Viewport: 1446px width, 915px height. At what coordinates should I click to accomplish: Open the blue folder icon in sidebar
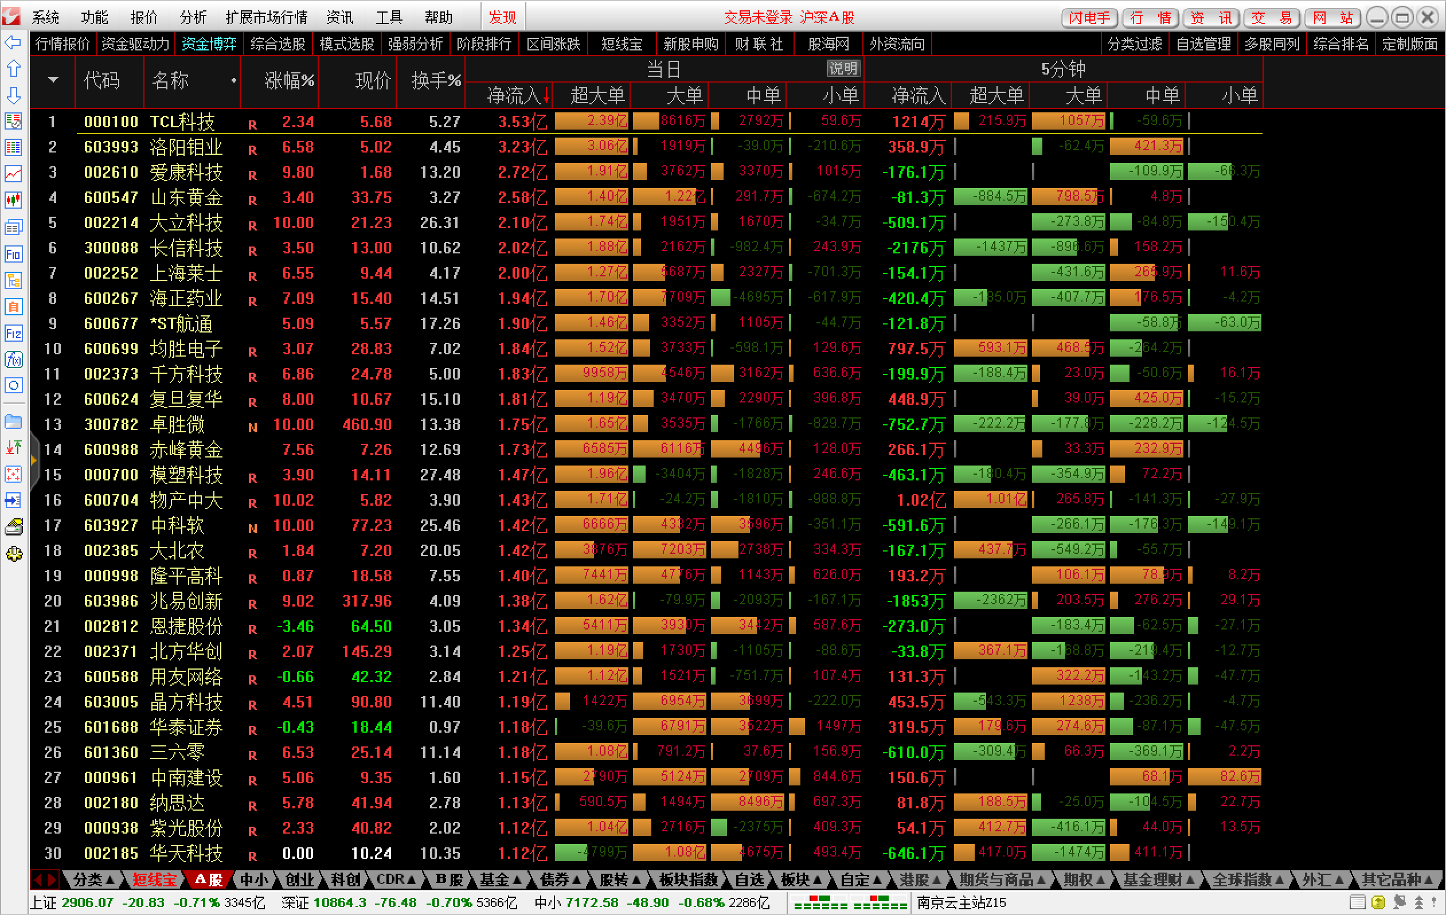(13, 421)
